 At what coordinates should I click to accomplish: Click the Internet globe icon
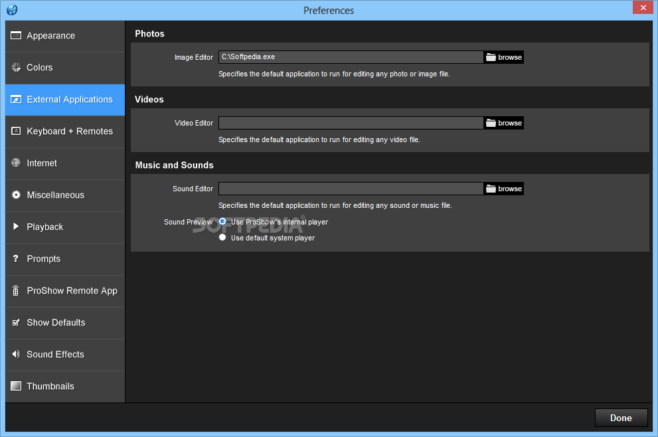[x=16, y=163]
